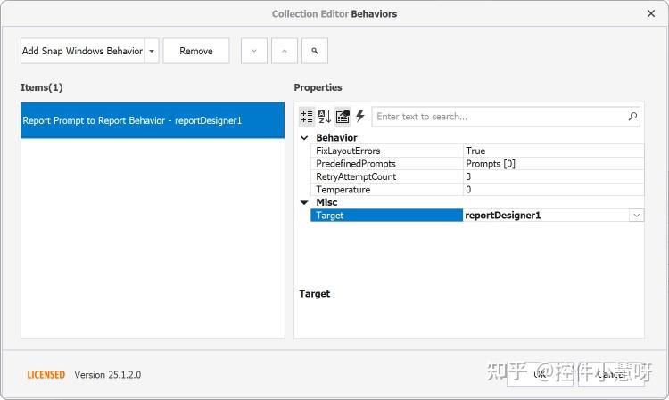Click the reportDesigner1 target value
This screenshot has height=400, width=669.
(x=546, y=216)
